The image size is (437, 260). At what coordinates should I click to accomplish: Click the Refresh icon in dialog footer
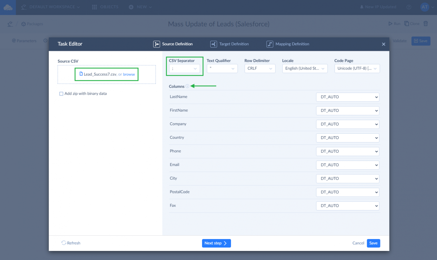64,243
